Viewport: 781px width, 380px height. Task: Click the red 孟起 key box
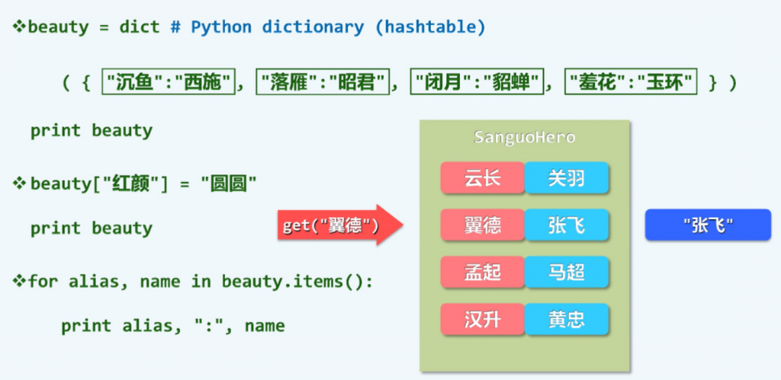pyautogui.click(x=482, y=273)
